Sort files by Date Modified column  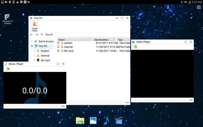pyautogui.click(x=104, y=40)
